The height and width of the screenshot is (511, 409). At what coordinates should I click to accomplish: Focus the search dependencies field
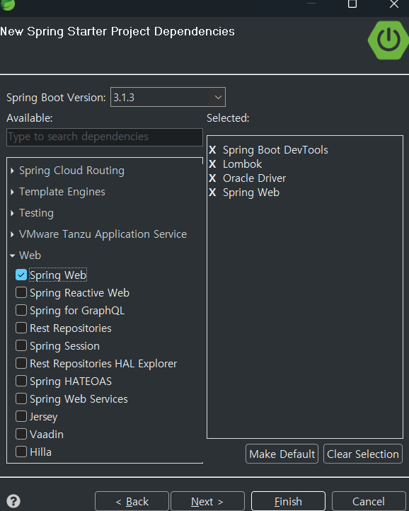105,137
